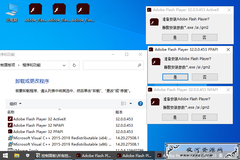This screenshot has width=240, height=160.
Task: Click the PPAPI dialog title bar icon
Action: [x=151, y=50]
